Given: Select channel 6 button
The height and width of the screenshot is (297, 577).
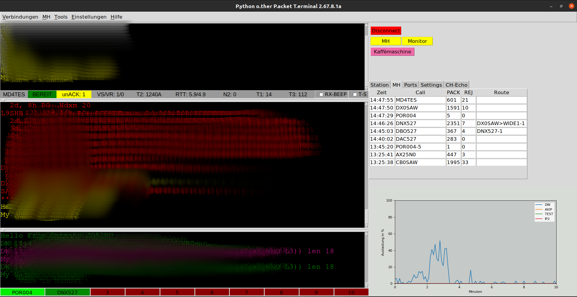Looking at the screenshot, I should click(212, 292).
